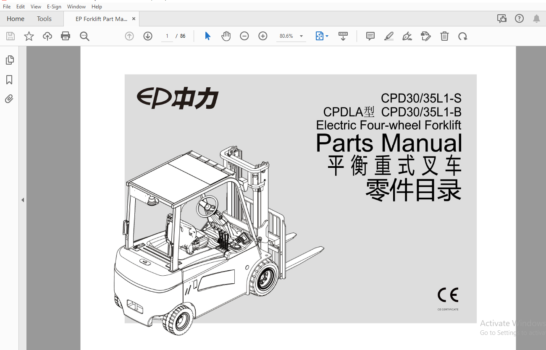Switch to the Tools tab
This screenshot has height=350, width=546.
[x=44, y=19]
